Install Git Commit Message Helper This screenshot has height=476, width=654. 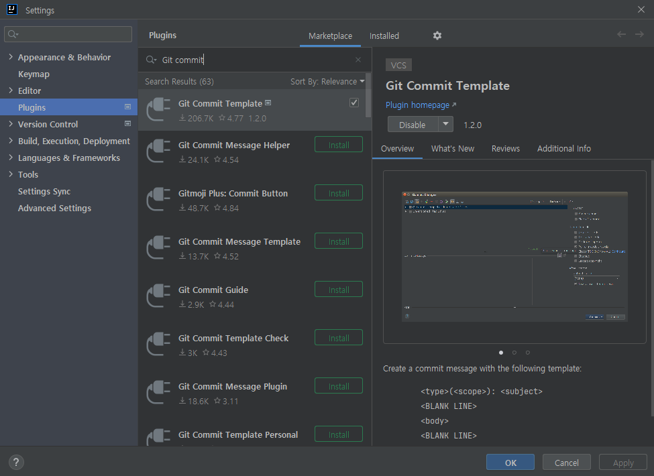pos(339,145)
